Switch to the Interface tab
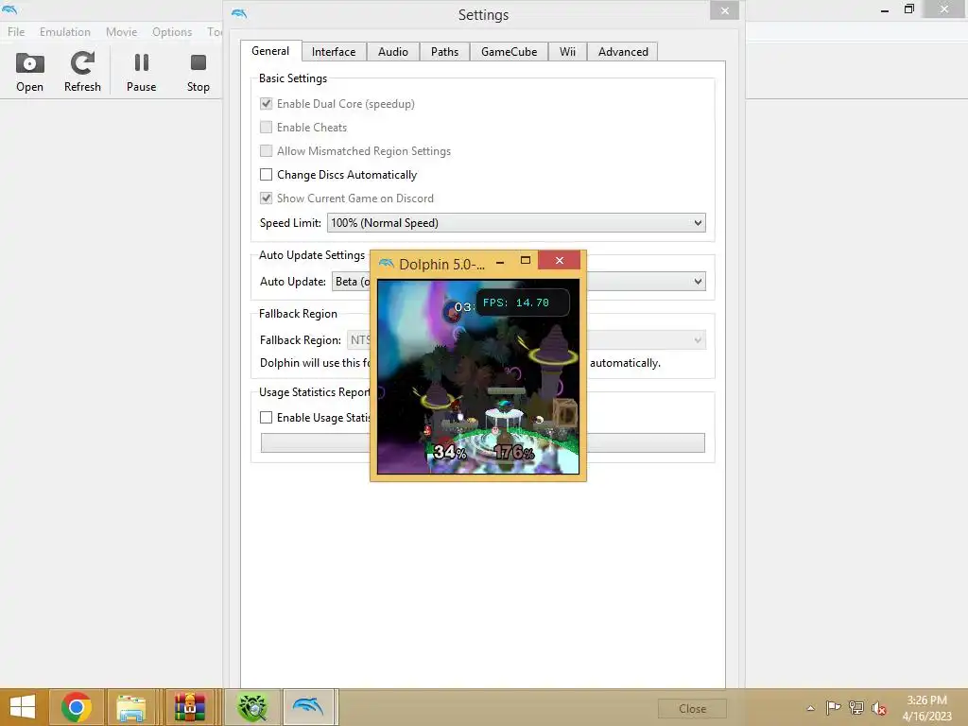This screenshot has height=726, width=968. point(334,52)
